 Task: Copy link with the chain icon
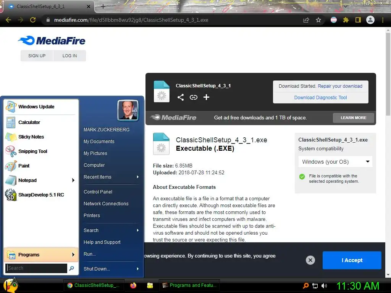click(x=194, y=97)
